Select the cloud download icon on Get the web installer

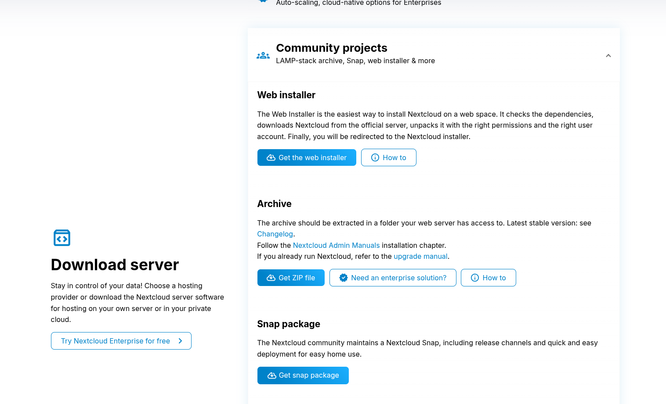(x=271, y=157)
